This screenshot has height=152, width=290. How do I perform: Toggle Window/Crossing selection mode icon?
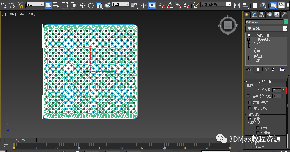point(73,5)
